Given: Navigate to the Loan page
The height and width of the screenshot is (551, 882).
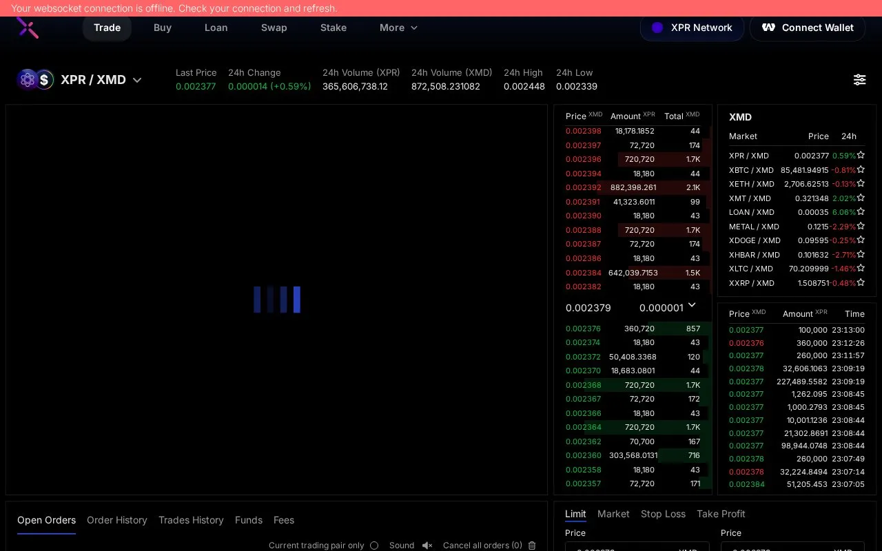Looking at the screenshot, I should 216,28.
